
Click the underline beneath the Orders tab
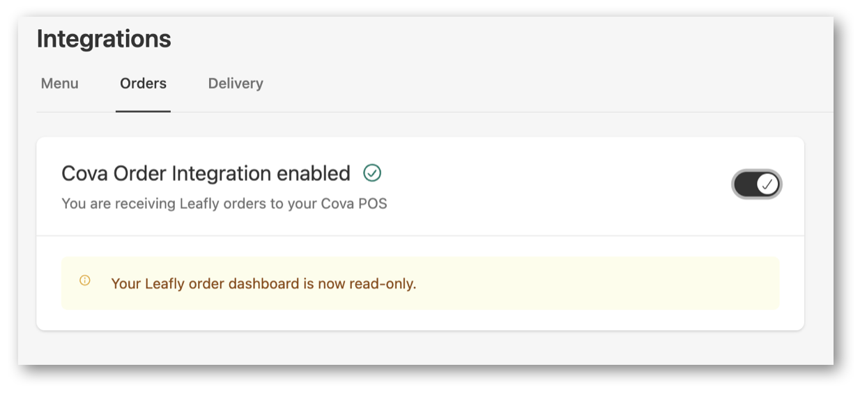(143, 111)
